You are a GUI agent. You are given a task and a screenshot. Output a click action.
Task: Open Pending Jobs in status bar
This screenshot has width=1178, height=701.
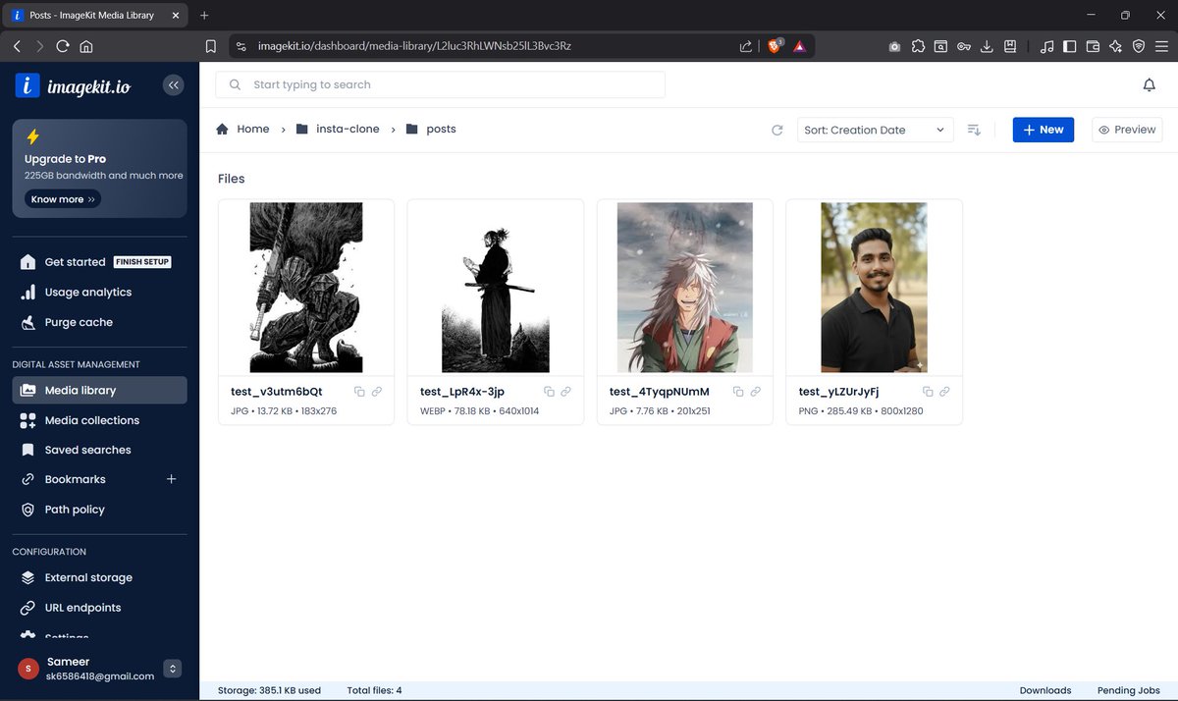point(1128,690)
